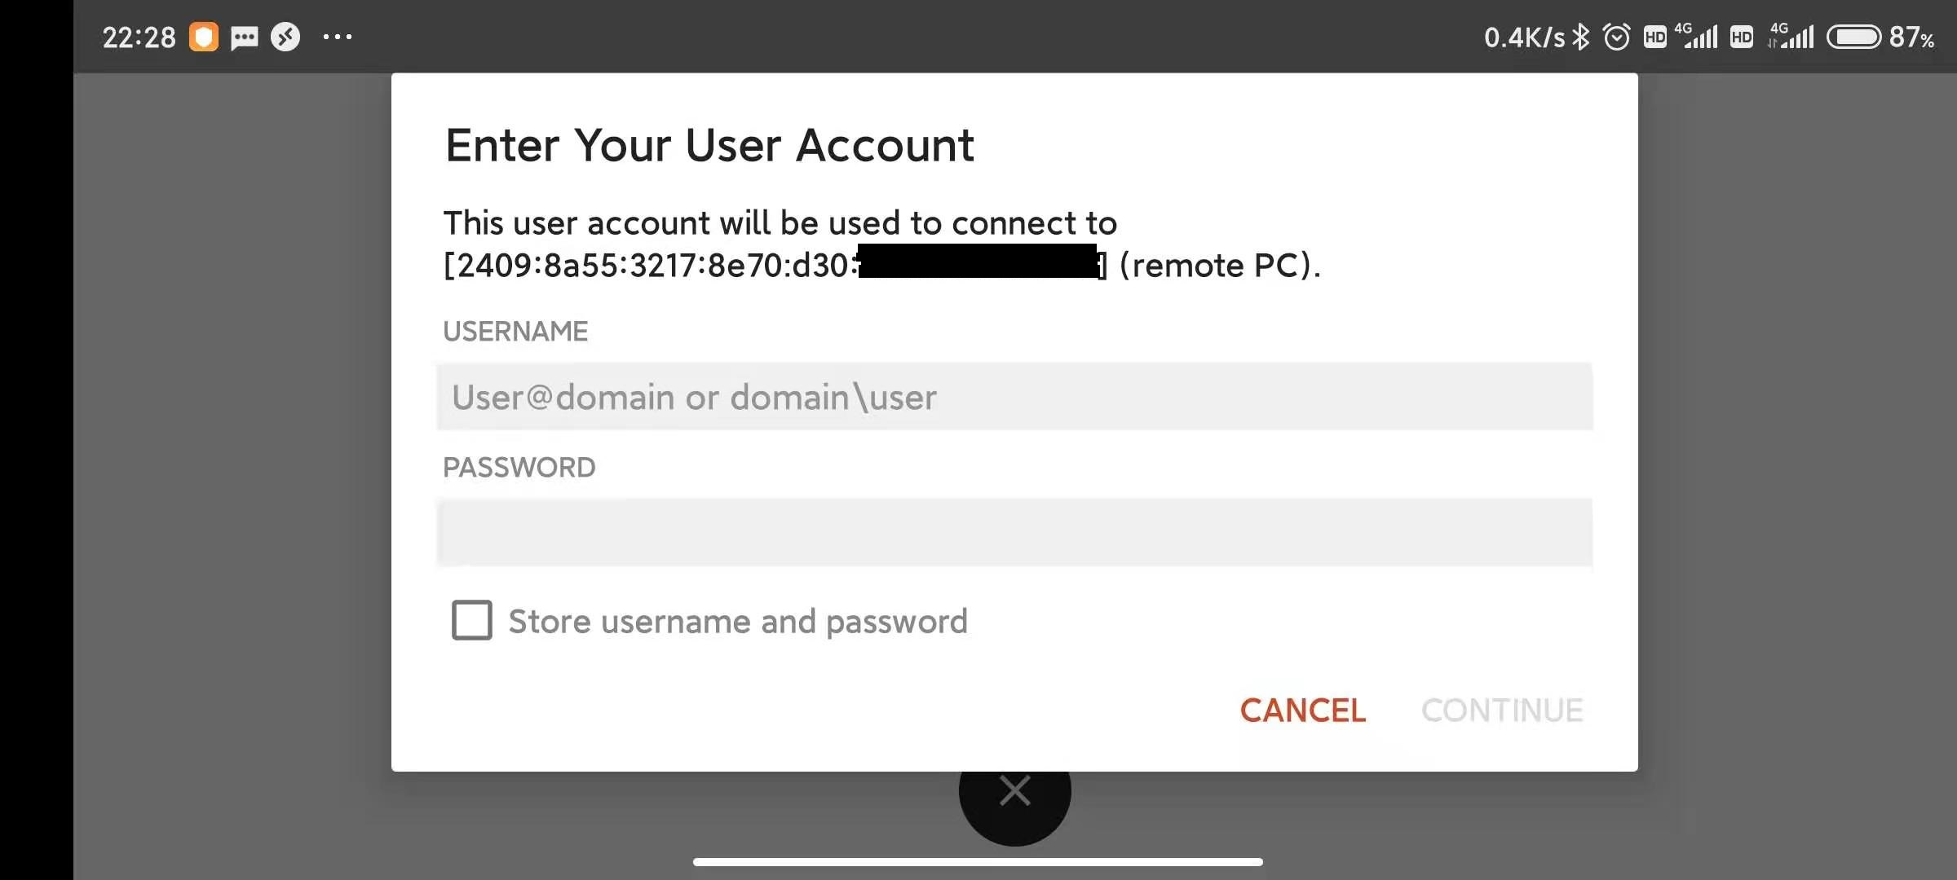Tap the Remote Desktop status bar icon
This screenshot has width=1957, height=880.
point(285,37)
